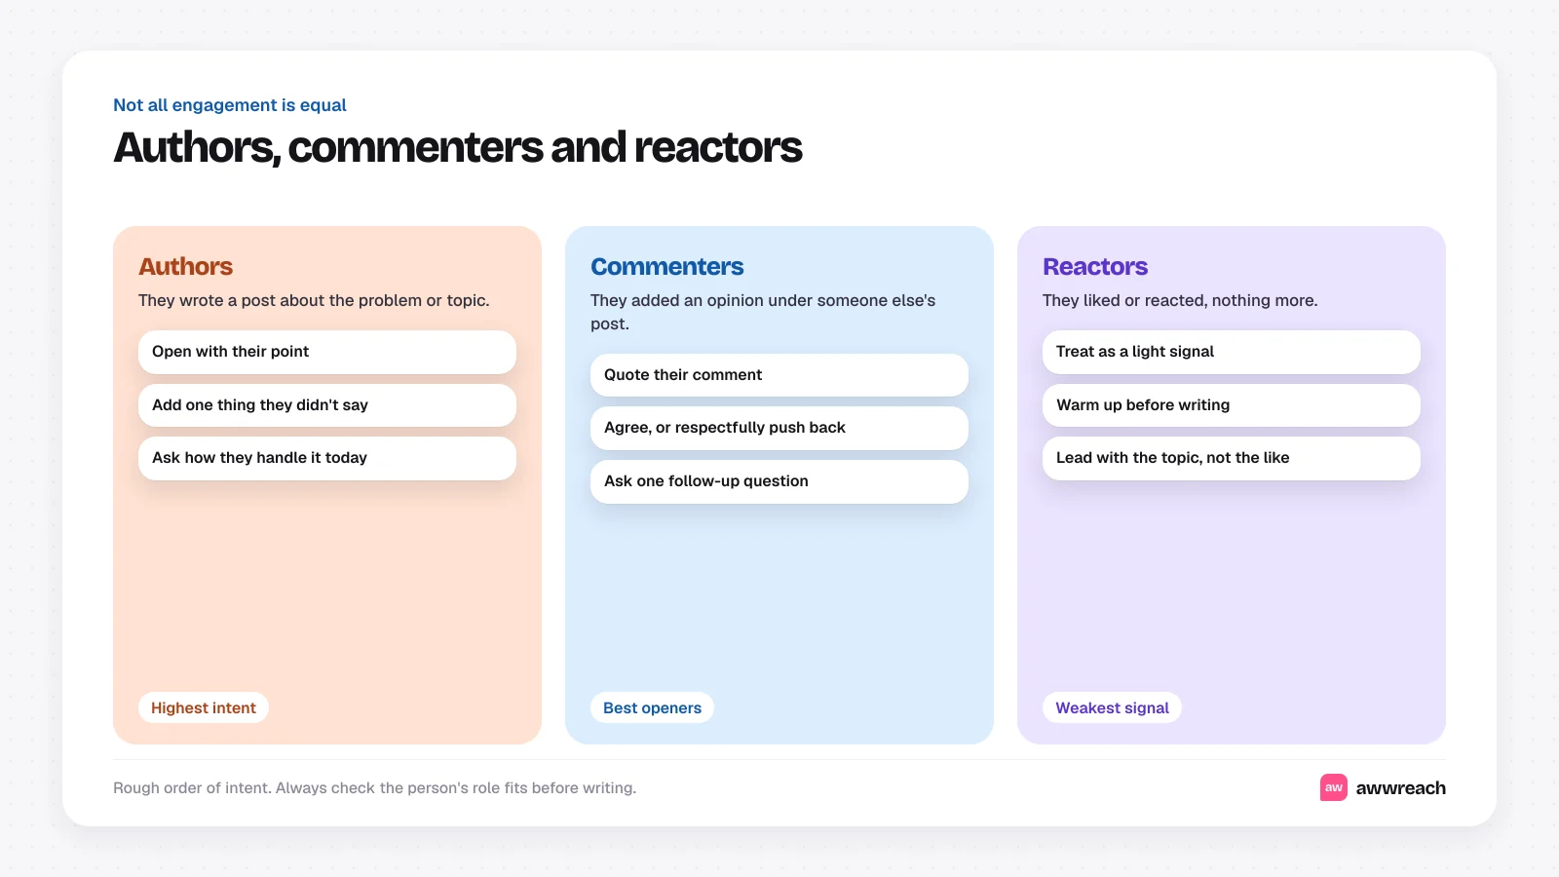1559x877 pixels.
Task: Click the 'Weakest signal' tag
Action: (1112, 707)
